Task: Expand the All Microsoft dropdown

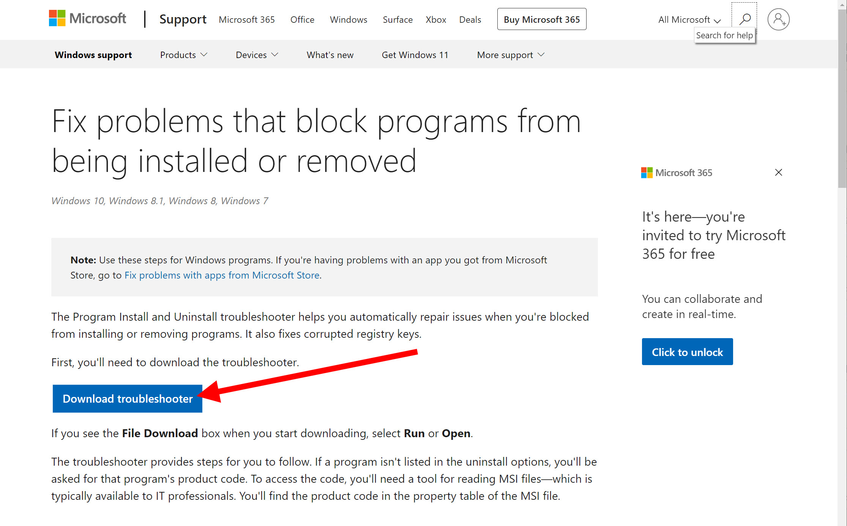Action: 689,20
